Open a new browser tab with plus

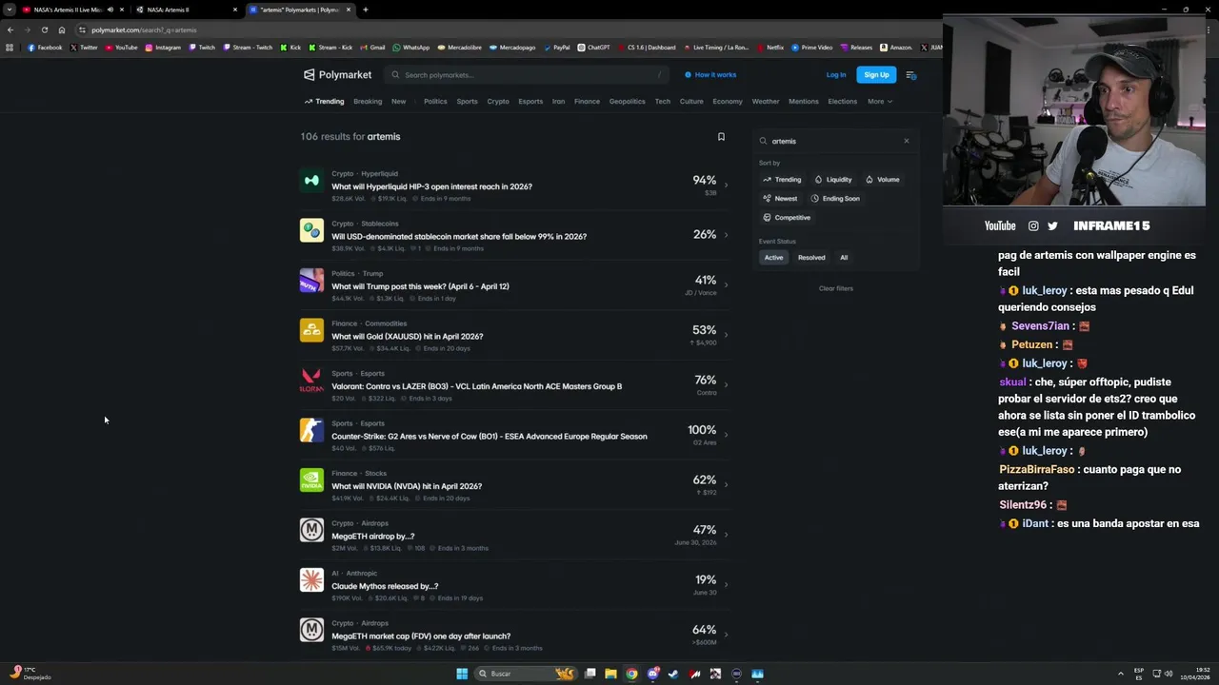click(366, 10)
